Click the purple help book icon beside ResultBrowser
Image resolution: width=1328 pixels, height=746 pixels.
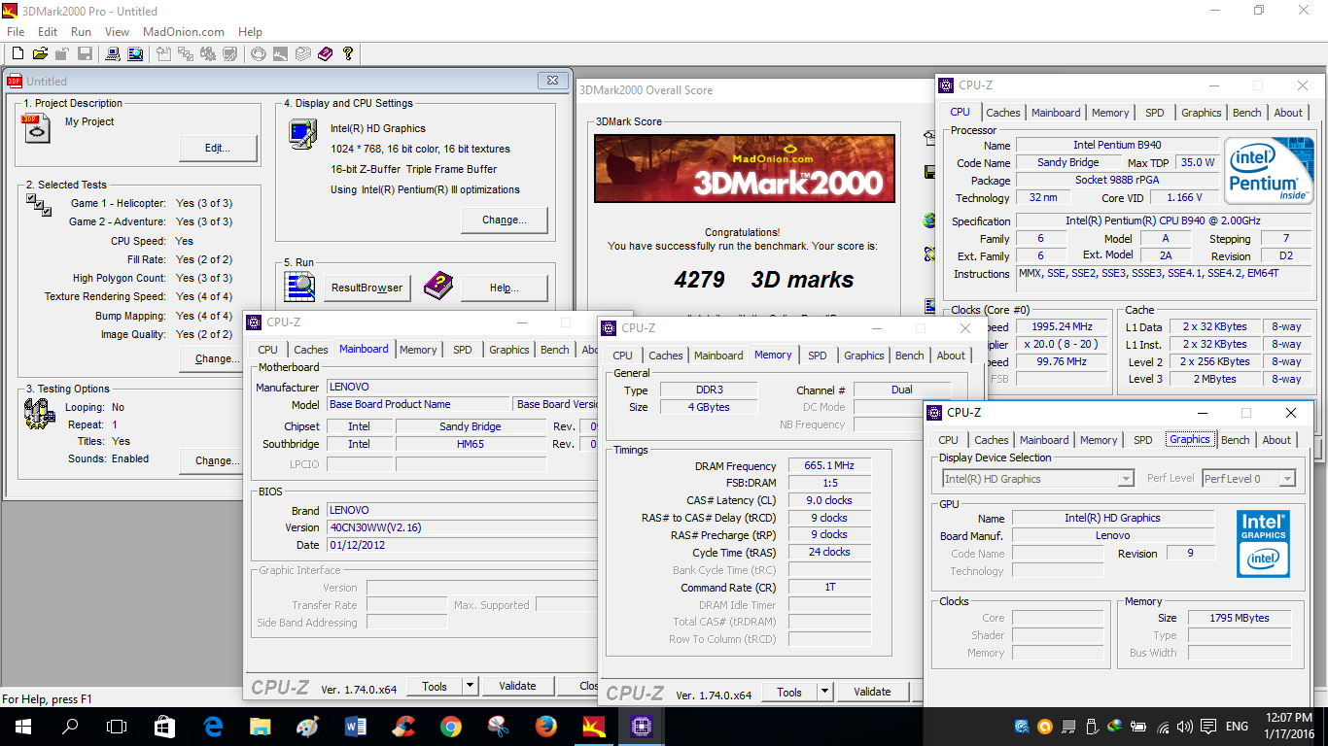(x=438, y=285)
